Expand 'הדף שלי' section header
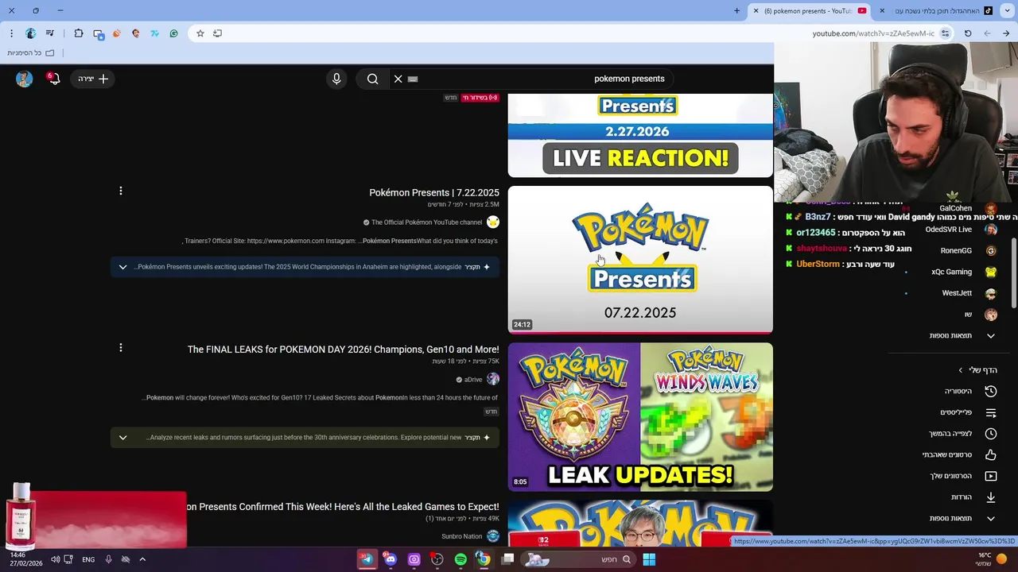Image resolution: width=1018 pixels, height=572 pixels. [977, 370]
